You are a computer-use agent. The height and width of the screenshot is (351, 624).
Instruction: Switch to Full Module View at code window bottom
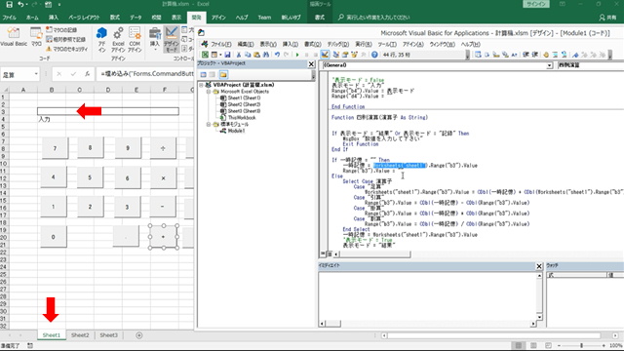pyautogui.click(x=330, y=253)
